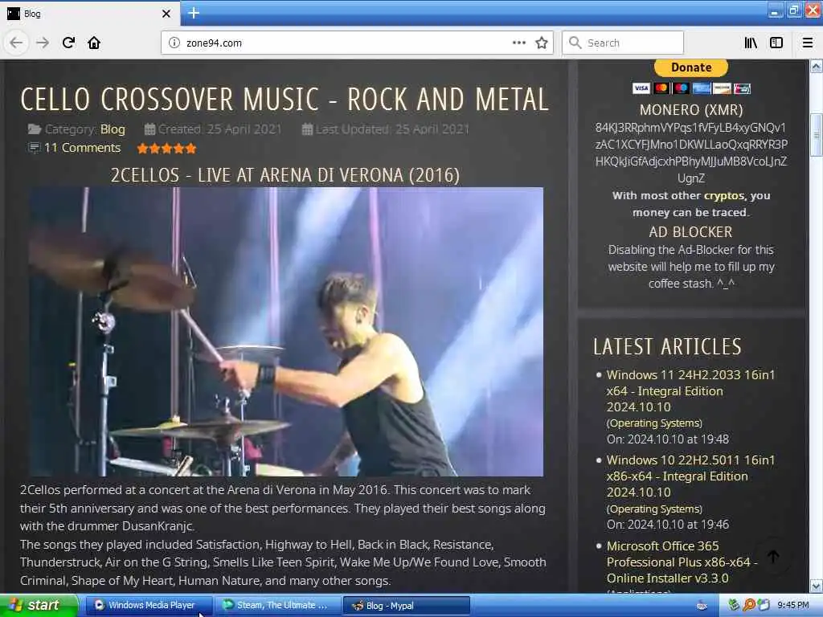
Task: Click the forward navigation arrow
Action: pos(43,43)
